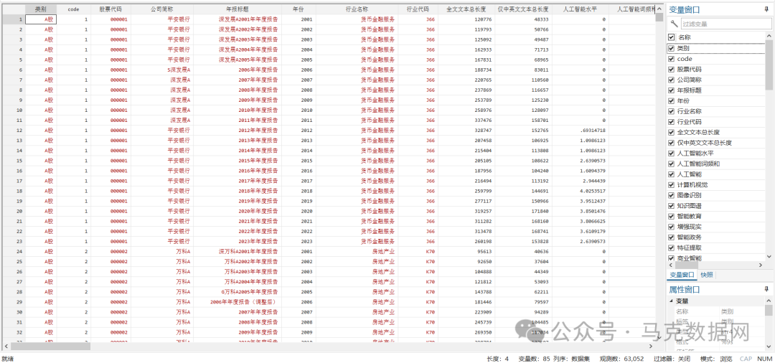Click data grid vertical scrollbar thumb
The image size is (775, 363).
659,17
